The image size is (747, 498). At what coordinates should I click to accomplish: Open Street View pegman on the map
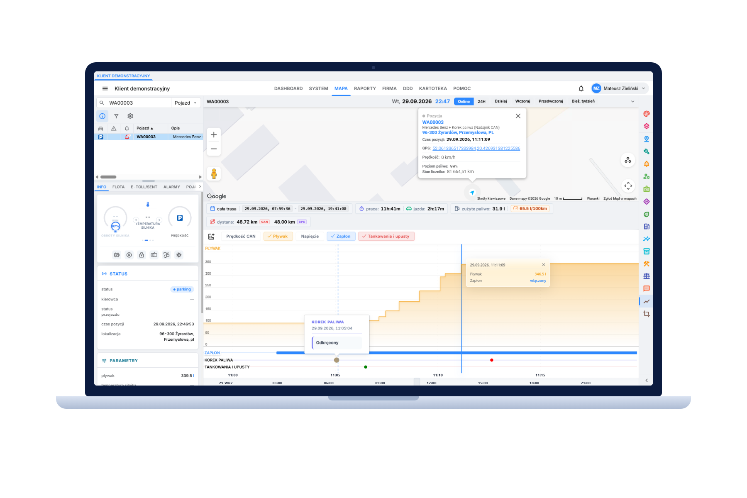[x=214, y=173]
